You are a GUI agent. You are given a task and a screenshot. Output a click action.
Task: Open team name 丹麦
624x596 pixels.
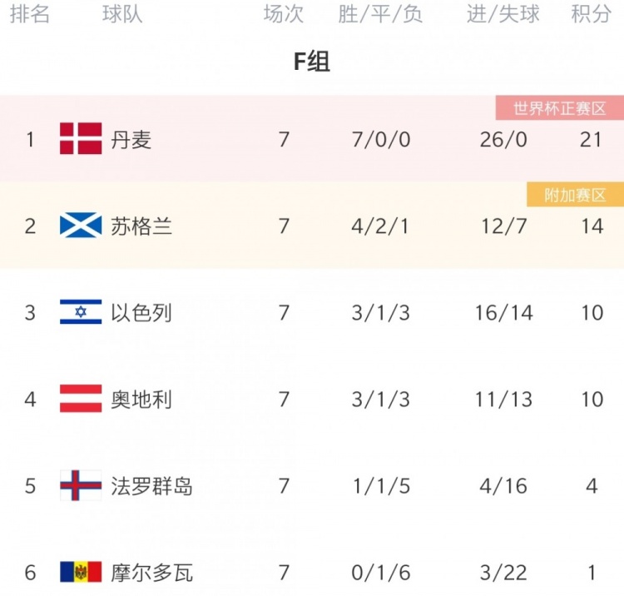(131, 140)
